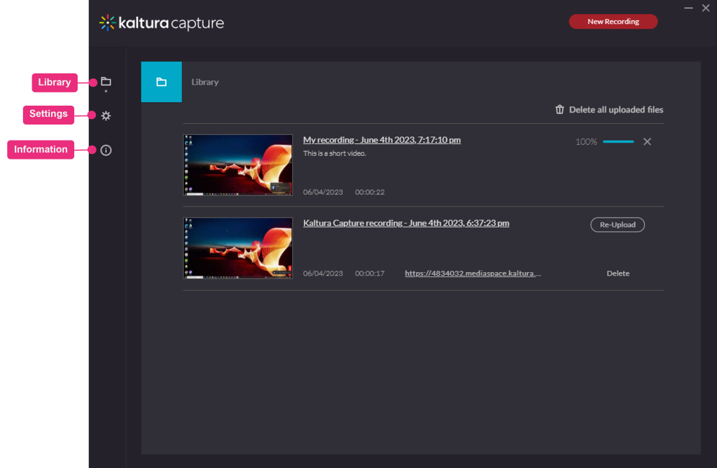The width and height of the screenshot is (717, 468).
Task: Cancel the upload with the X icon
Action: point(647,141)
